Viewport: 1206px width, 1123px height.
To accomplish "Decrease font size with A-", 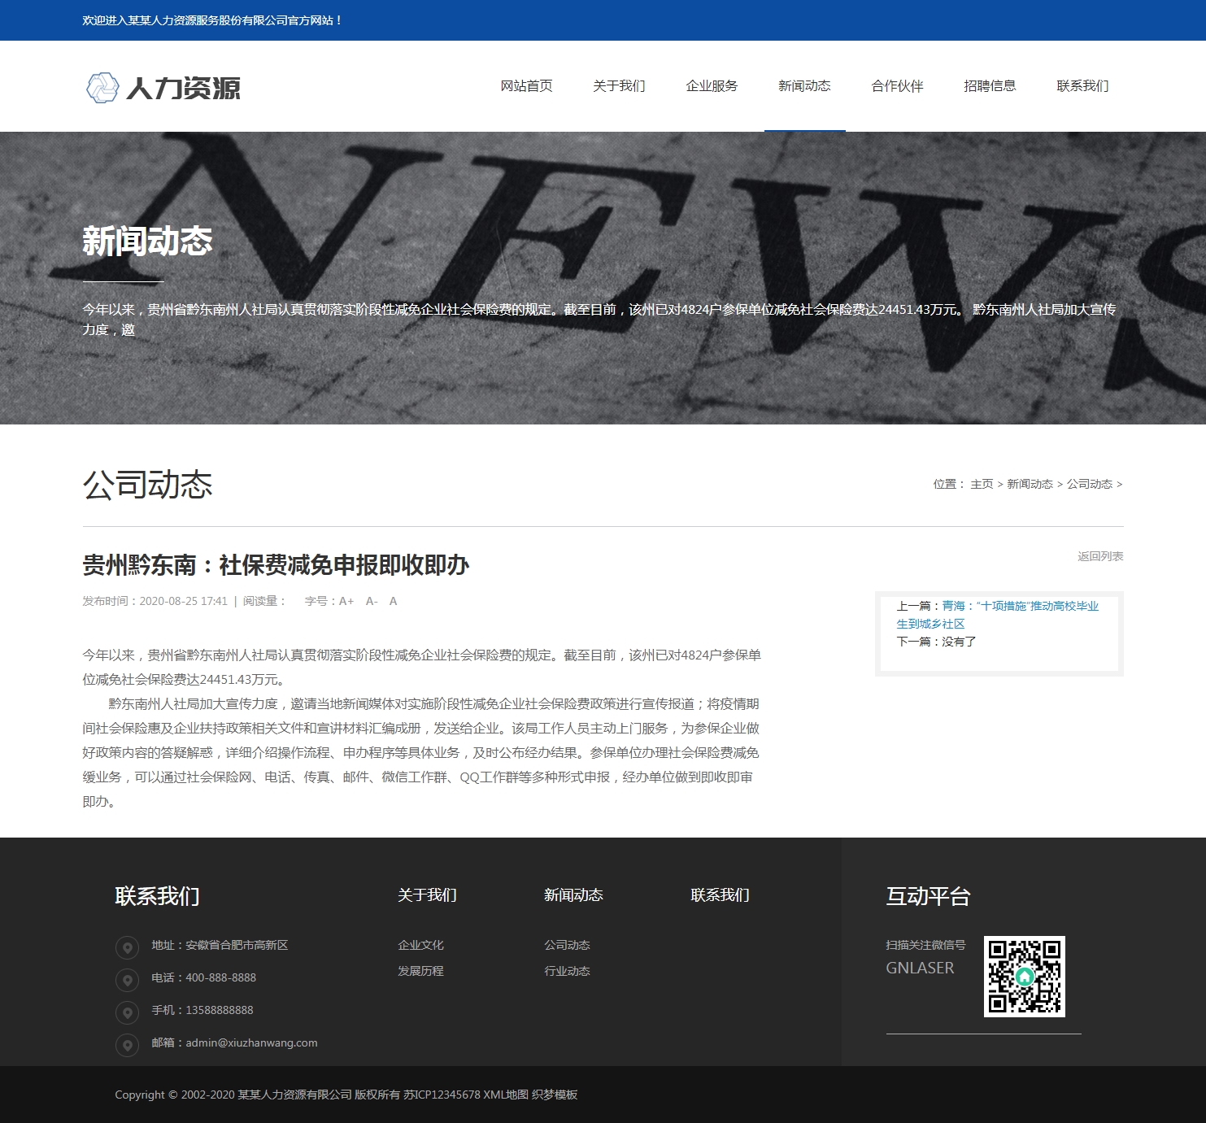I will pos(372,601).
